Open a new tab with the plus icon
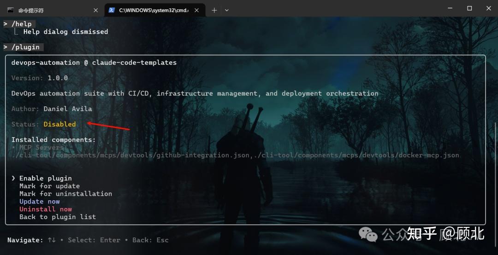This screenshot has width=498, height=255. click(x=214, y=10)
